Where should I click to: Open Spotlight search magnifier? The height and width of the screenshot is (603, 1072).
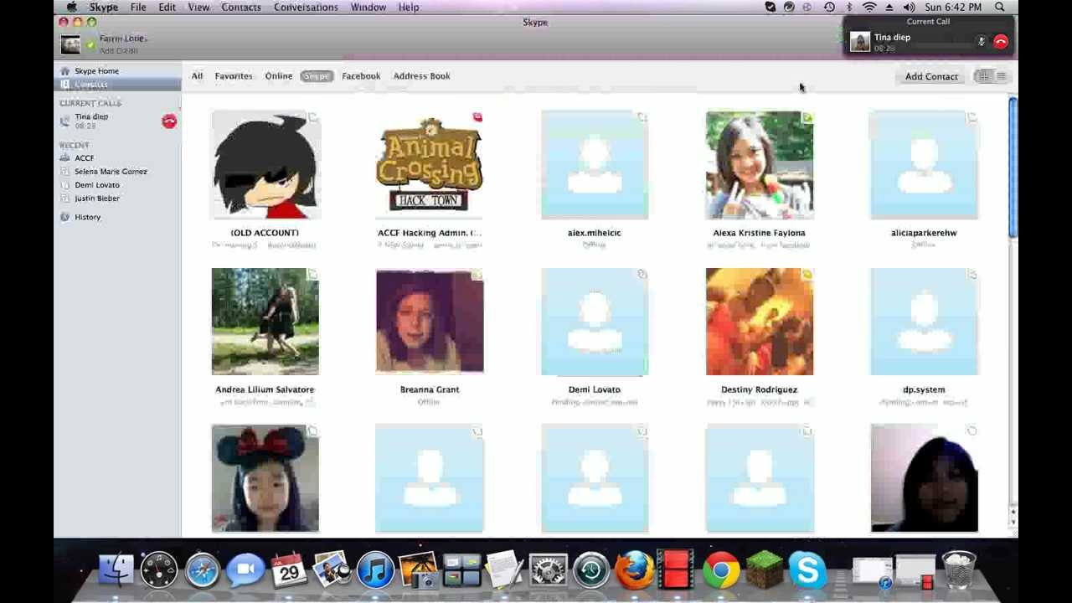click(x=1000, y=7)
